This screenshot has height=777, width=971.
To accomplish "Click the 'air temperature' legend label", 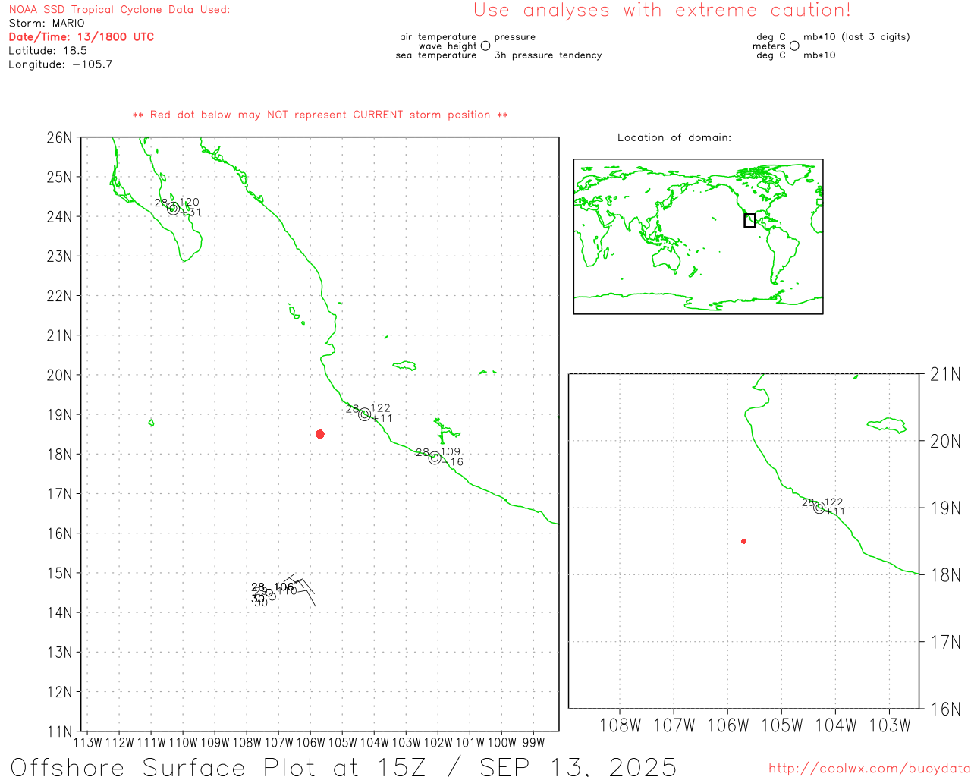I will point(438,37).
